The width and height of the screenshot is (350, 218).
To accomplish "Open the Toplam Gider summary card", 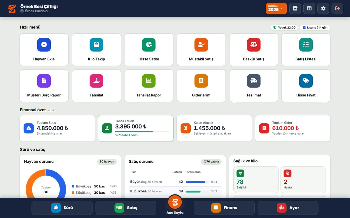I will (x=293, y=128).
